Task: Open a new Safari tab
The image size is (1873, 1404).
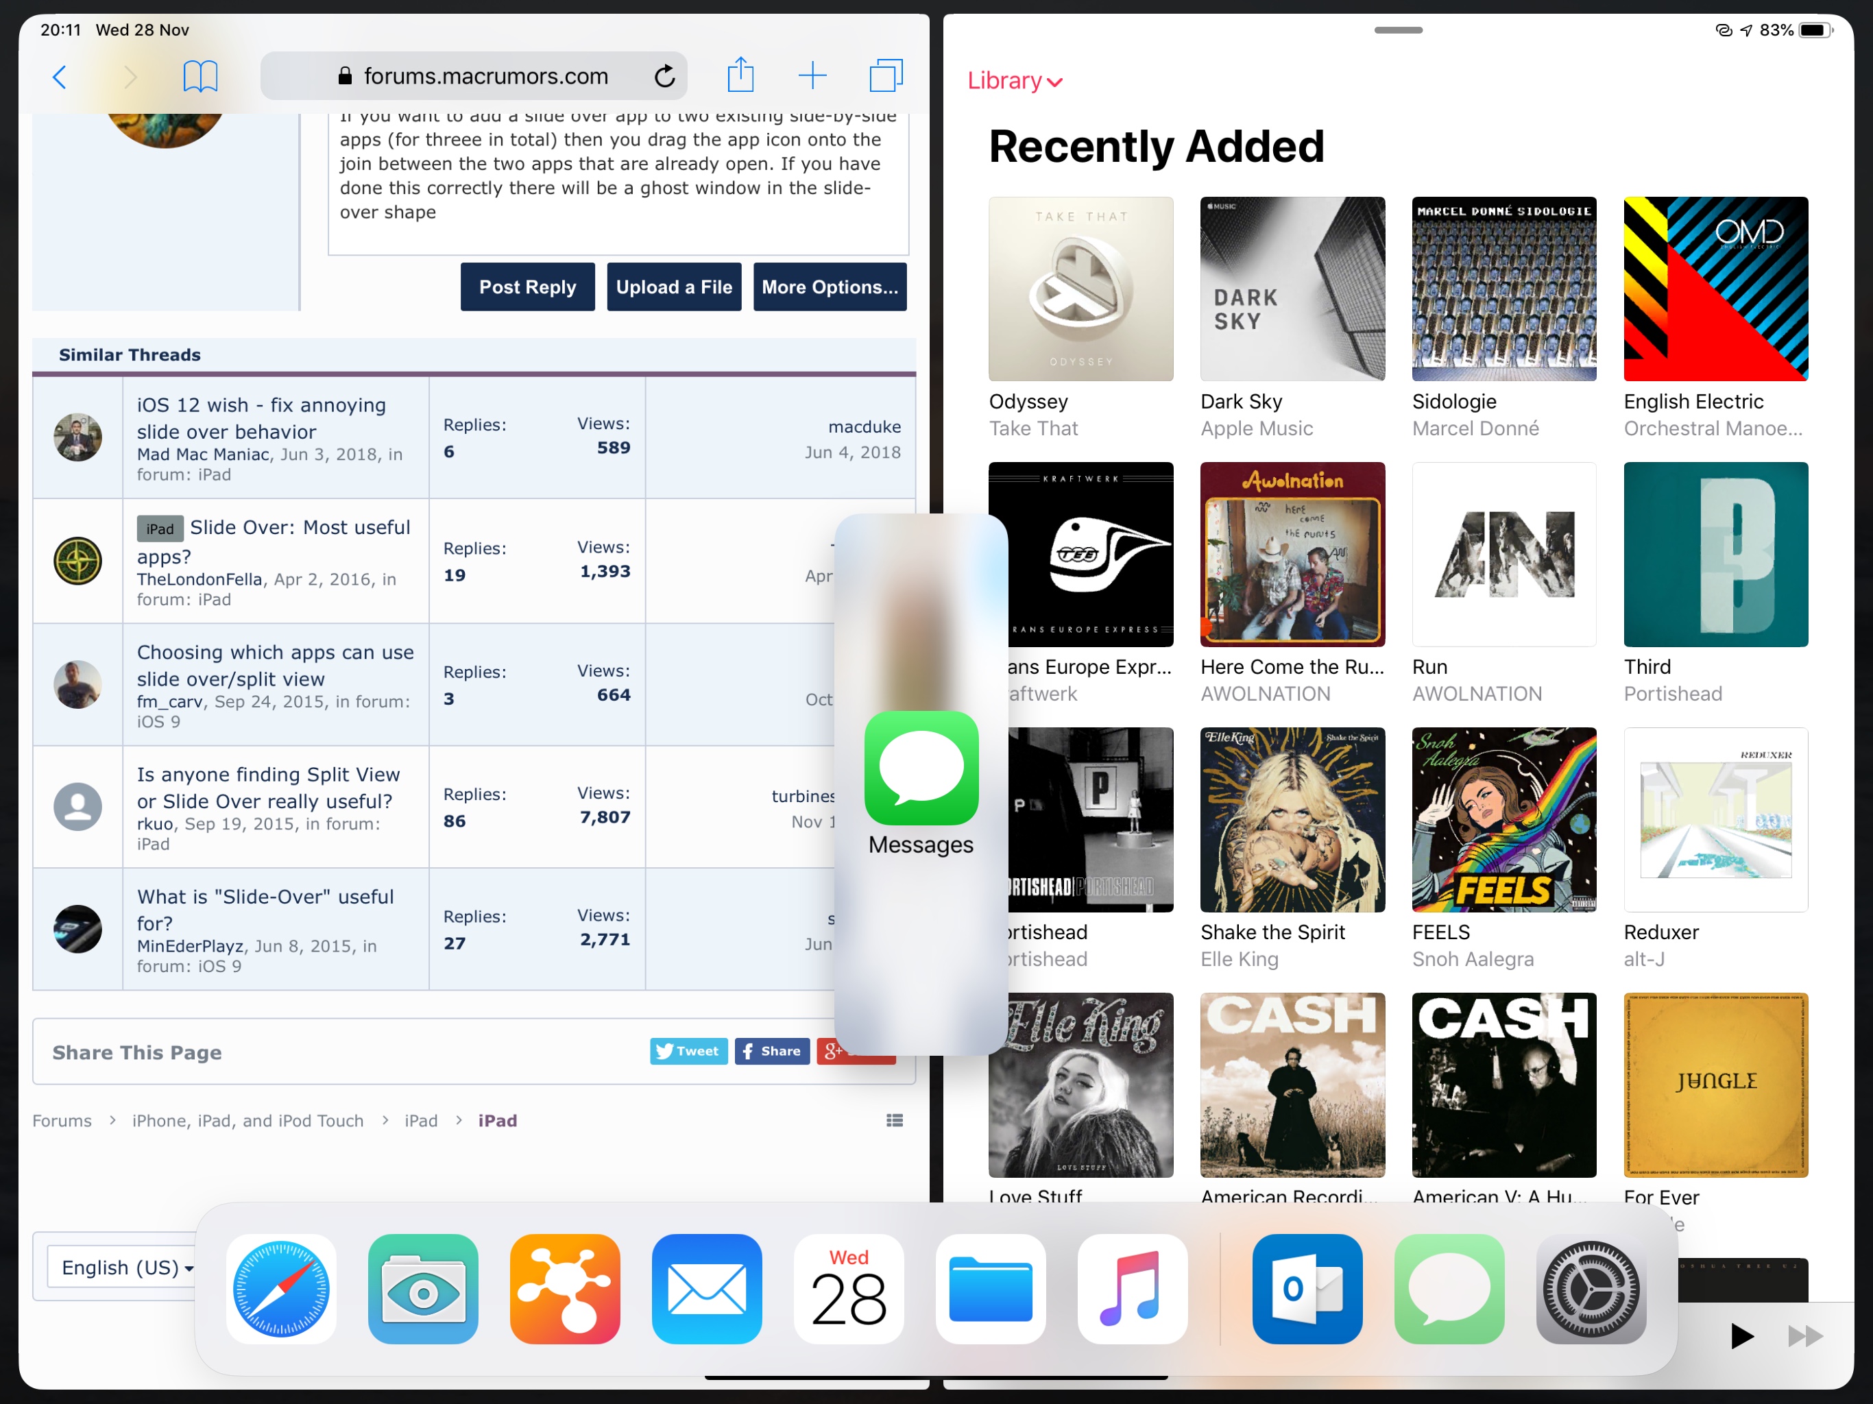Action: (812, 75)
